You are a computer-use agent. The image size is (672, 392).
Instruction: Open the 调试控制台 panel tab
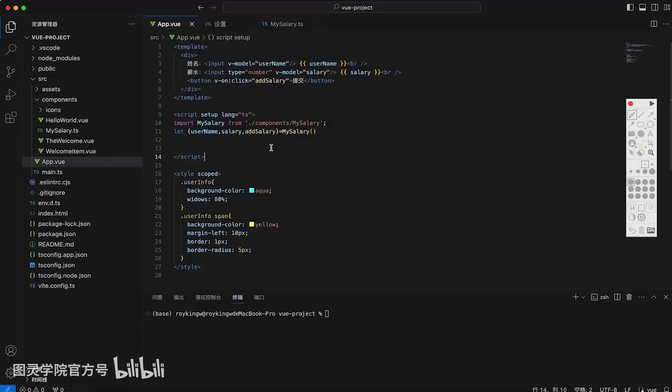[x=208, y=297]
